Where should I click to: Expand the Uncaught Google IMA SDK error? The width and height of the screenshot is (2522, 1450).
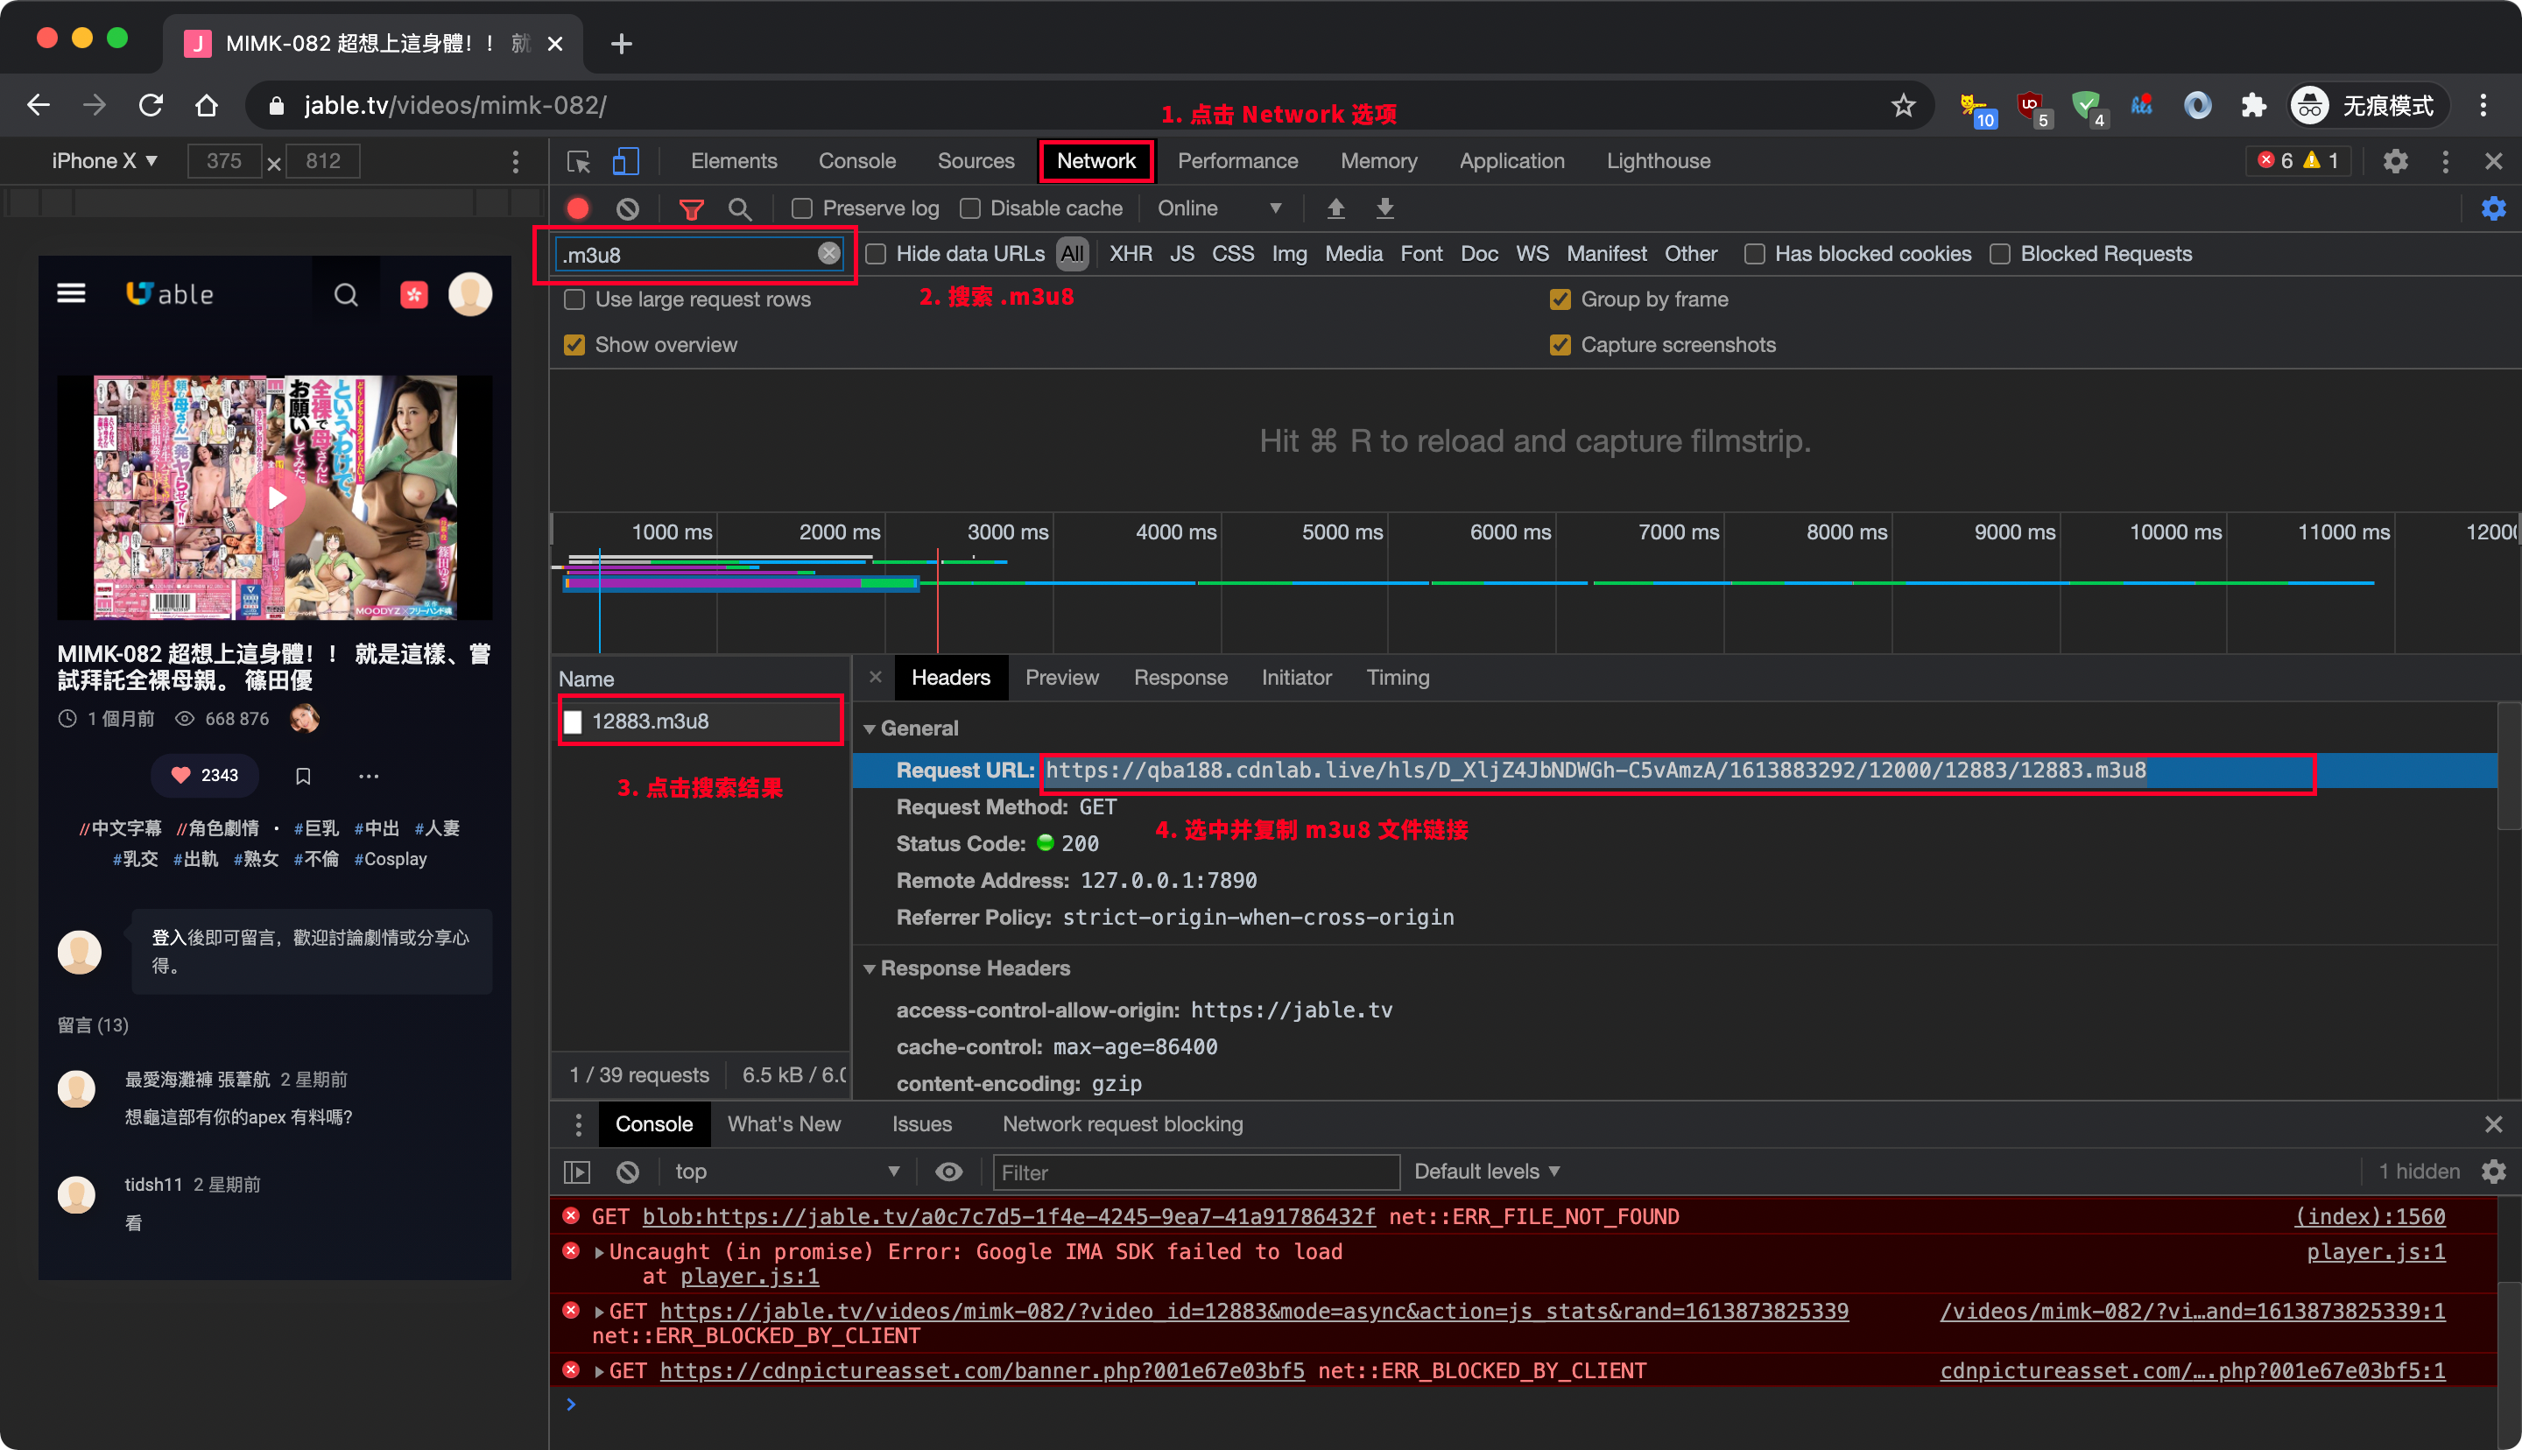click(598, 1253)
